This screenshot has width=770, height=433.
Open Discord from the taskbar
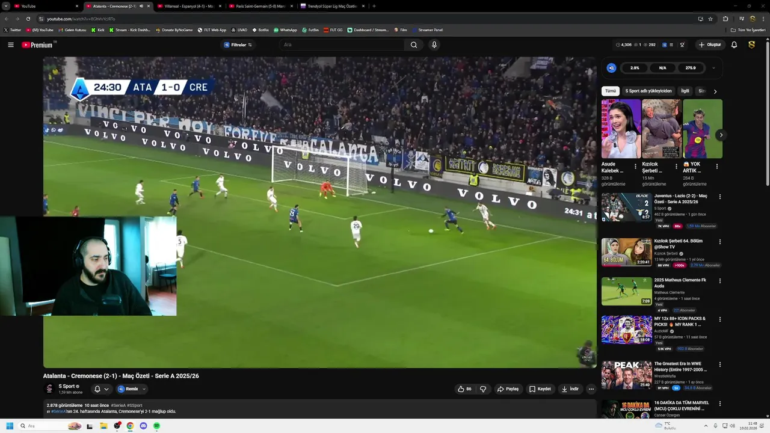pos(143,426)
